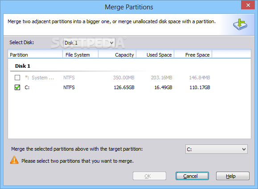Image resolution: width=258 pixels, height=189 pixels.
Task: Uncheck the C: partition checkbox
Action: tap(17, 87)
